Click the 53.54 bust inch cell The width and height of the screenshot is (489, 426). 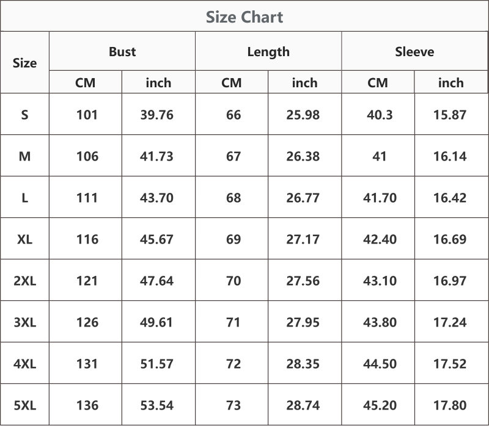[156, 405]
